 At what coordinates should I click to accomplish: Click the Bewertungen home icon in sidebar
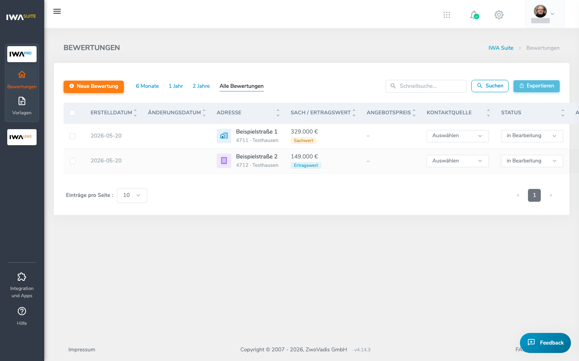tap(22, 75)
